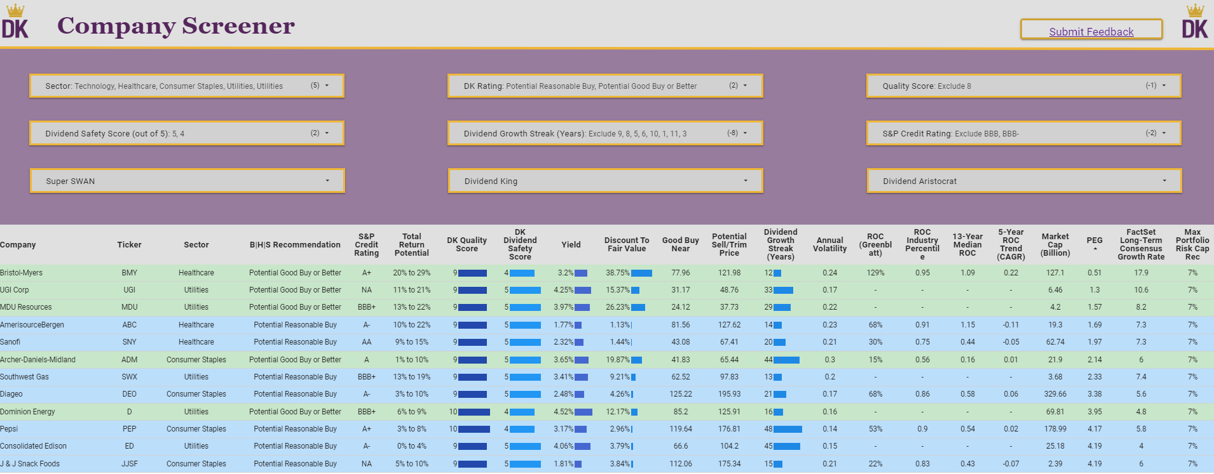Click the 329.66 market cap cell for Diageo
Image resolution: width=1214 pixels, height=474 pixels.
click(x=1055, y=394)
